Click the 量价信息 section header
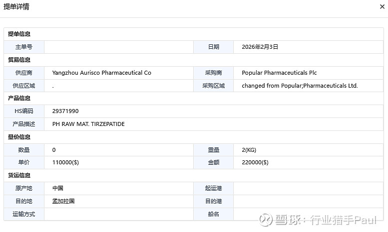Viewport: 388px width, 232px height. pos(19,137)
